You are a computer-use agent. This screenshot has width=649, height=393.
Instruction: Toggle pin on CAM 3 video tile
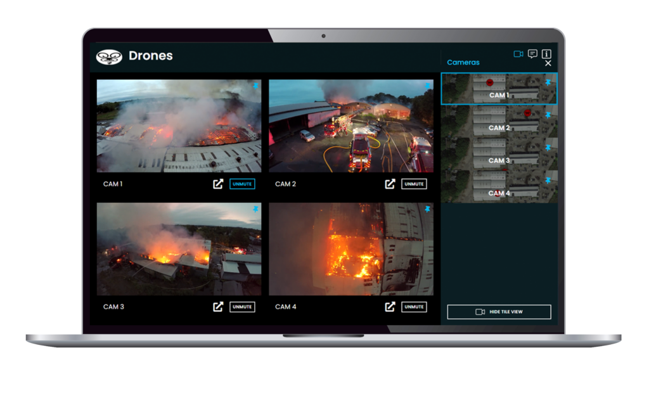[255, 209]
